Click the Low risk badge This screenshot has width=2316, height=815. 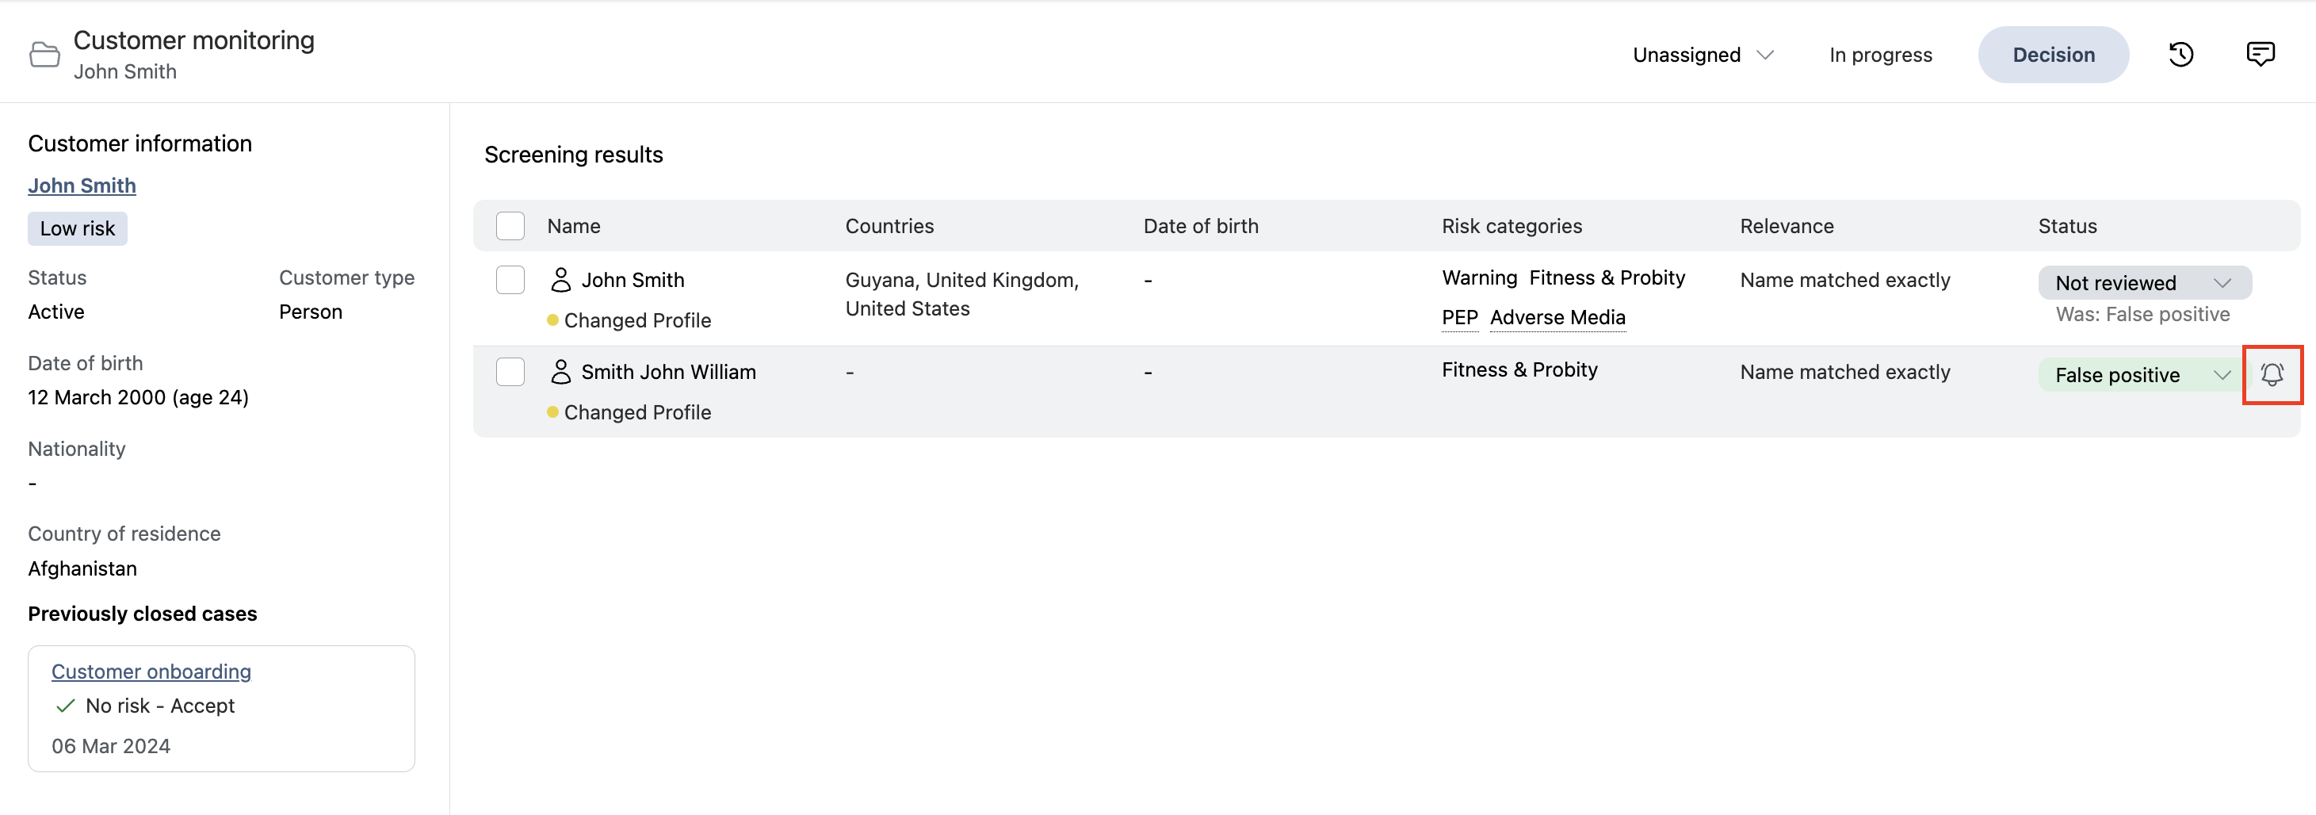coord(78,228)
